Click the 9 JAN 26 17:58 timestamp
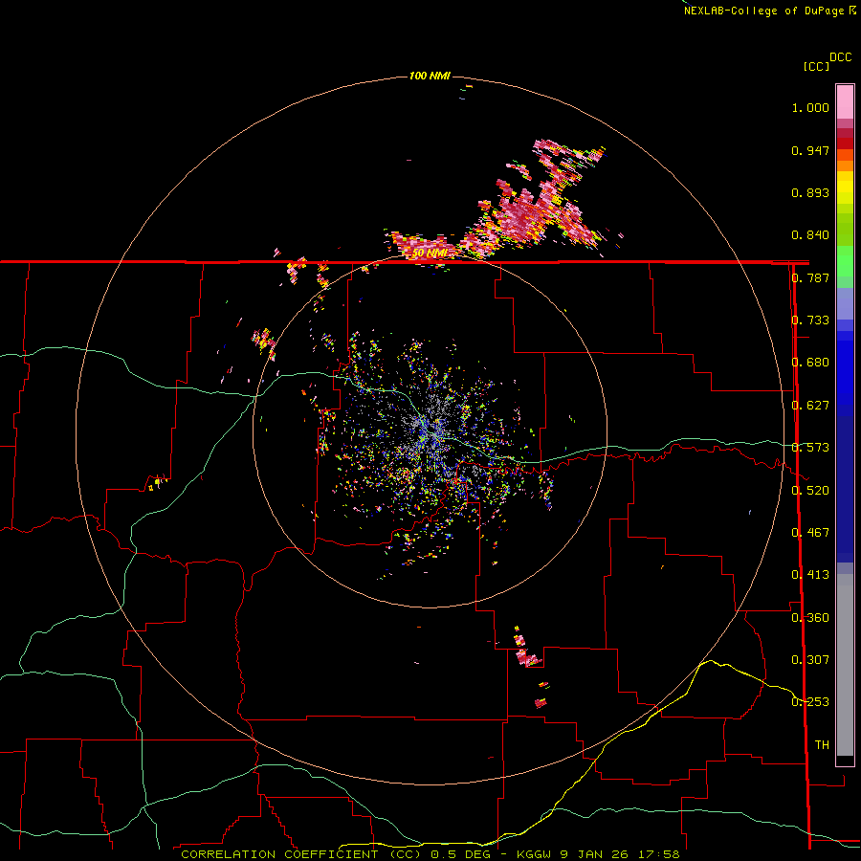The image size is (861, 861). coord(620,854)
